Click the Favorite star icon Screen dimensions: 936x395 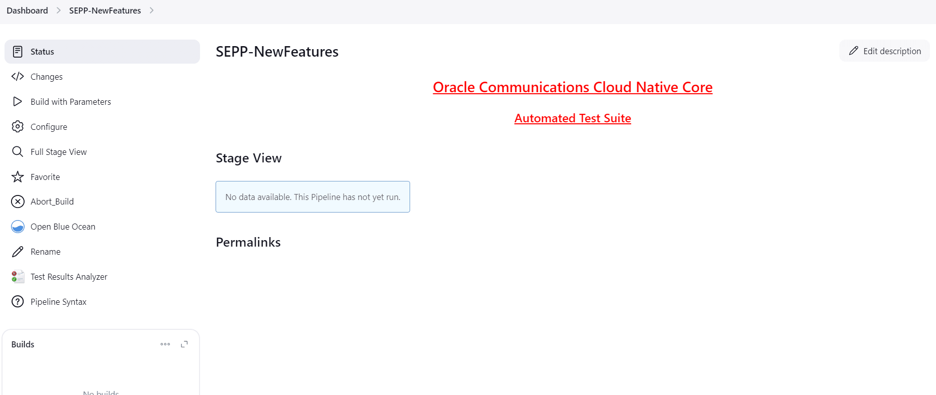[18, 177]
